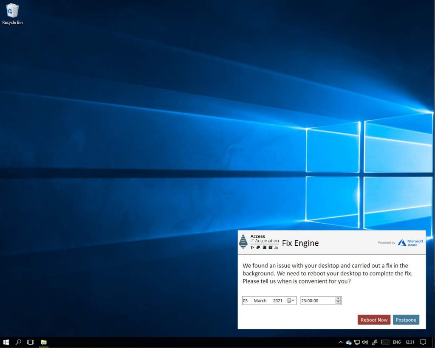Click the red Reboot Now button
Screen dimensions: 435x348
(x=374, y=320)
